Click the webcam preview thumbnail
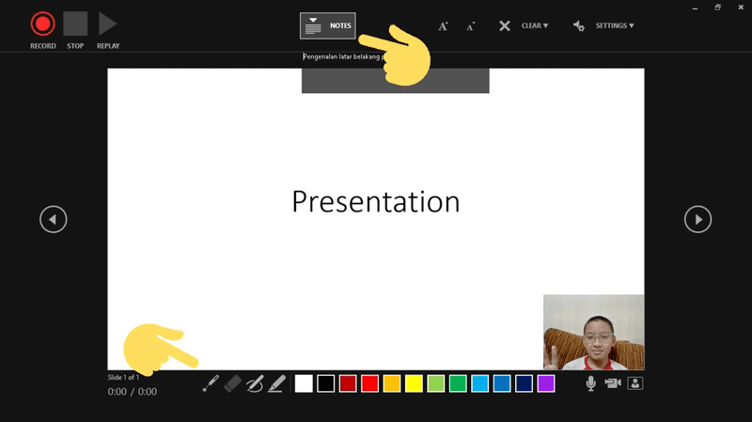 tap(593, 332)
